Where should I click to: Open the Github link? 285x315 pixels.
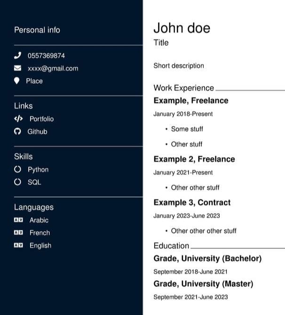click(x=37, y=132)
